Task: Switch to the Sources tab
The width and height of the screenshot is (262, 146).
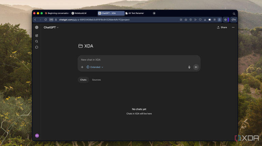Action: pyautogui.click(x=97, y=80)
